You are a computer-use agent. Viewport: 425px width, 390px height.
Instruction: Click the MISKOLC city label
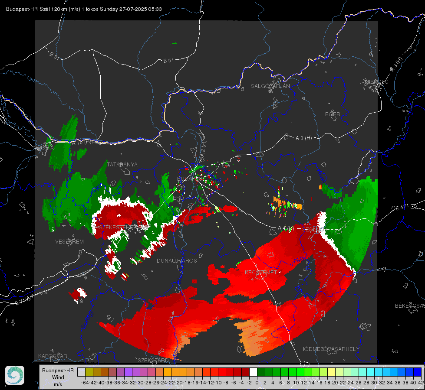376,81
